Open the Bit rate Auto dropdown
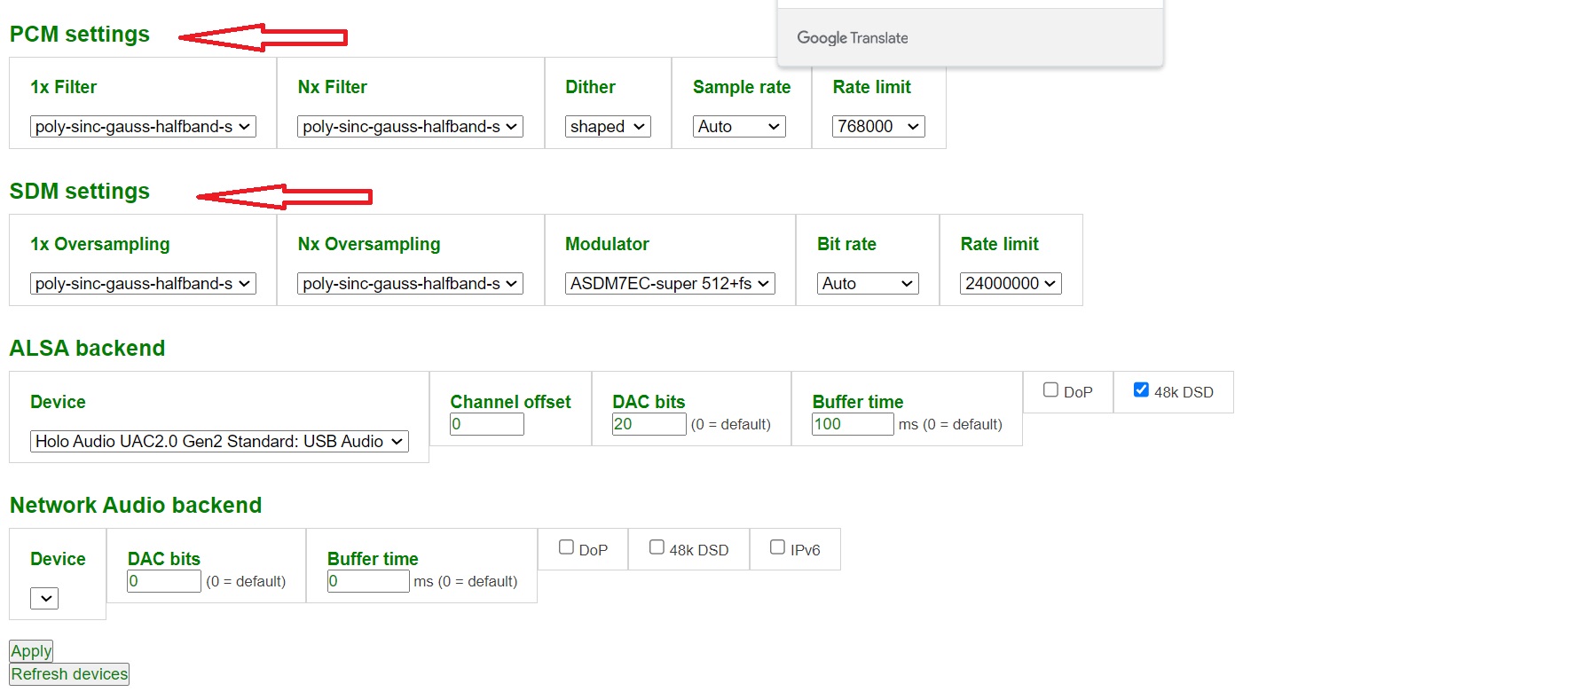Screen dimensions: 1581x692 tap(868, 284)
